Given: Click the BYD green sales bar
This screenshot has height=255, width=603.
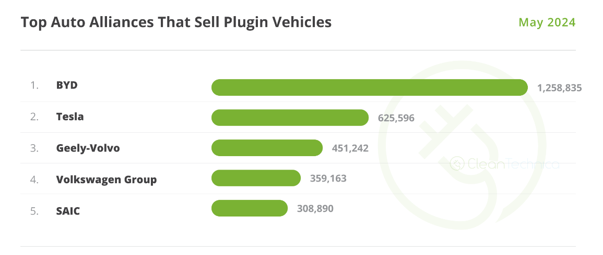Looking at the screenshot, I should click(x=369, y=87).
